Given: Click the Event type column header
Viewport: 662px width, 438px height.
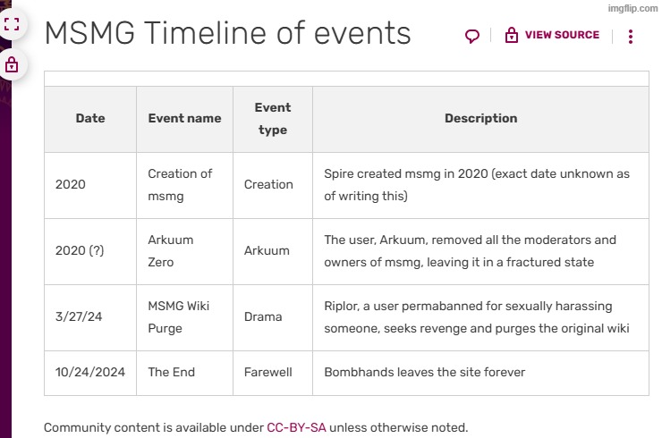Looking at the screenshot, I should pyautogui.click(x=272, y=118).
